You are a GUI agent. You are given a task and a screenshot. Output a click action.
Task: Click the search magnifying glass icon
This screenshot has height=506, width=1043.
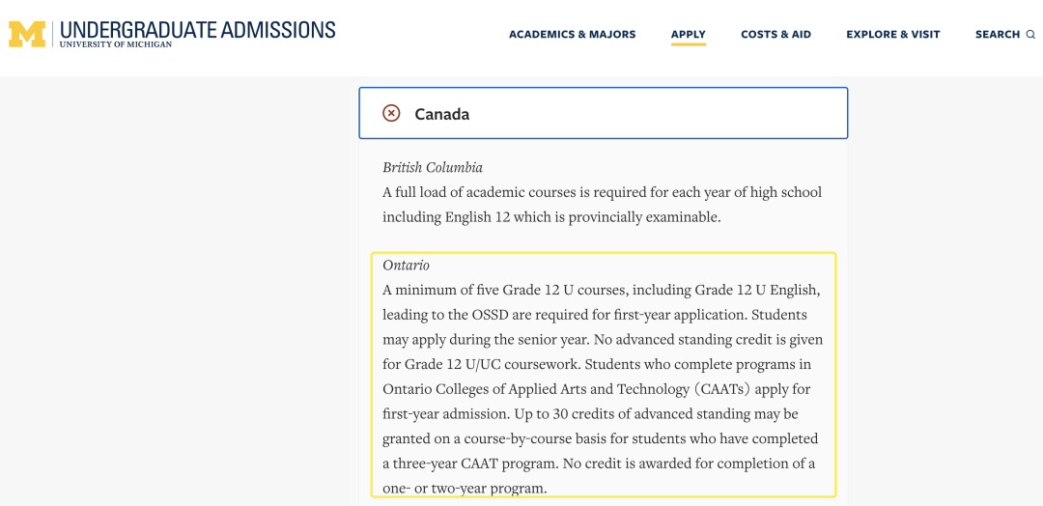point(1030,35)
